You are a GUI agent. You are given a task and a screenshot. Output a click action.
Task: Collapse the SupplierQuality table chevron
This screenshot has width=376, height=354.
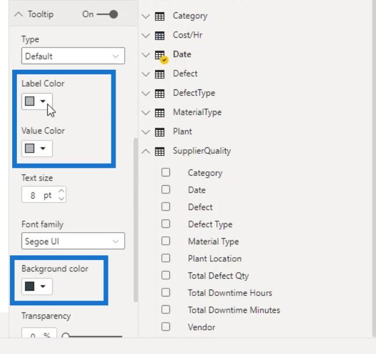(x=146, y=151)
